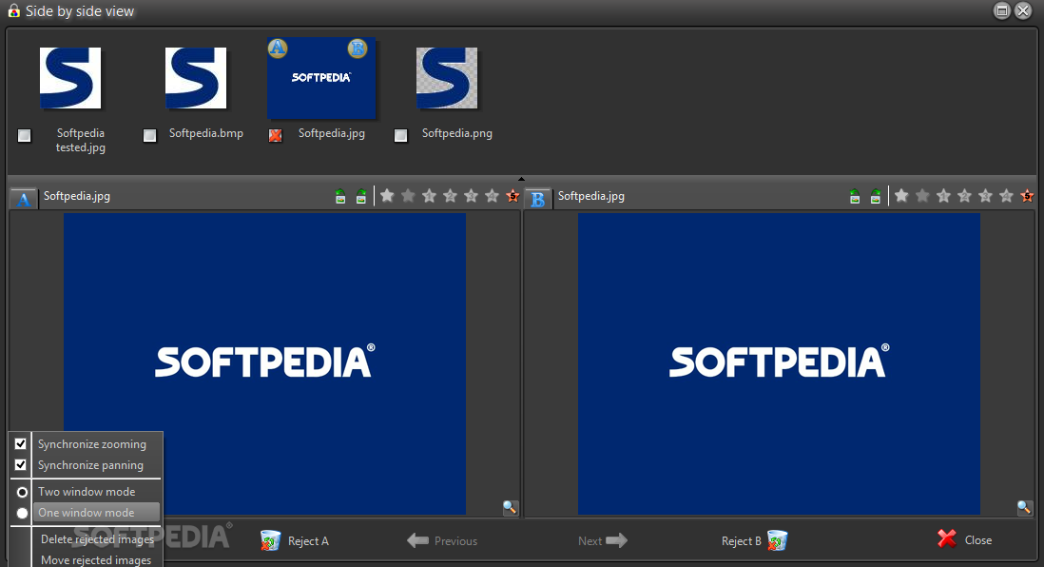Viewport: 1044px width, 567px height.
Task: Maximize the Side by side view window
Action: (x=1002, y=10)
